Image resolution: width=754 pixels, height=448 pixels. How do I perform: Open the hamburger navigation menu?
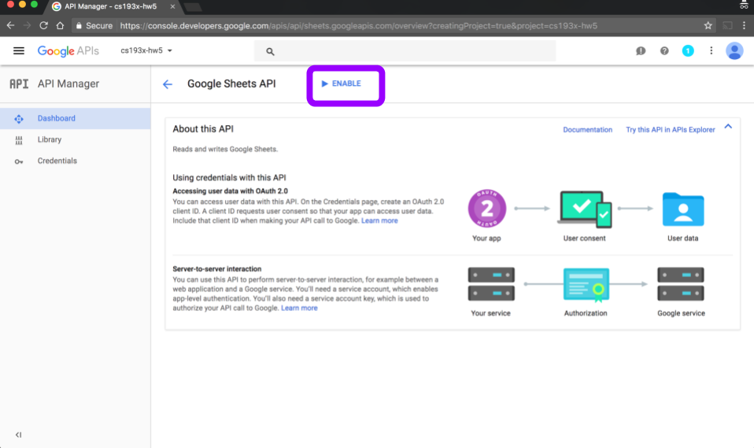19,51
